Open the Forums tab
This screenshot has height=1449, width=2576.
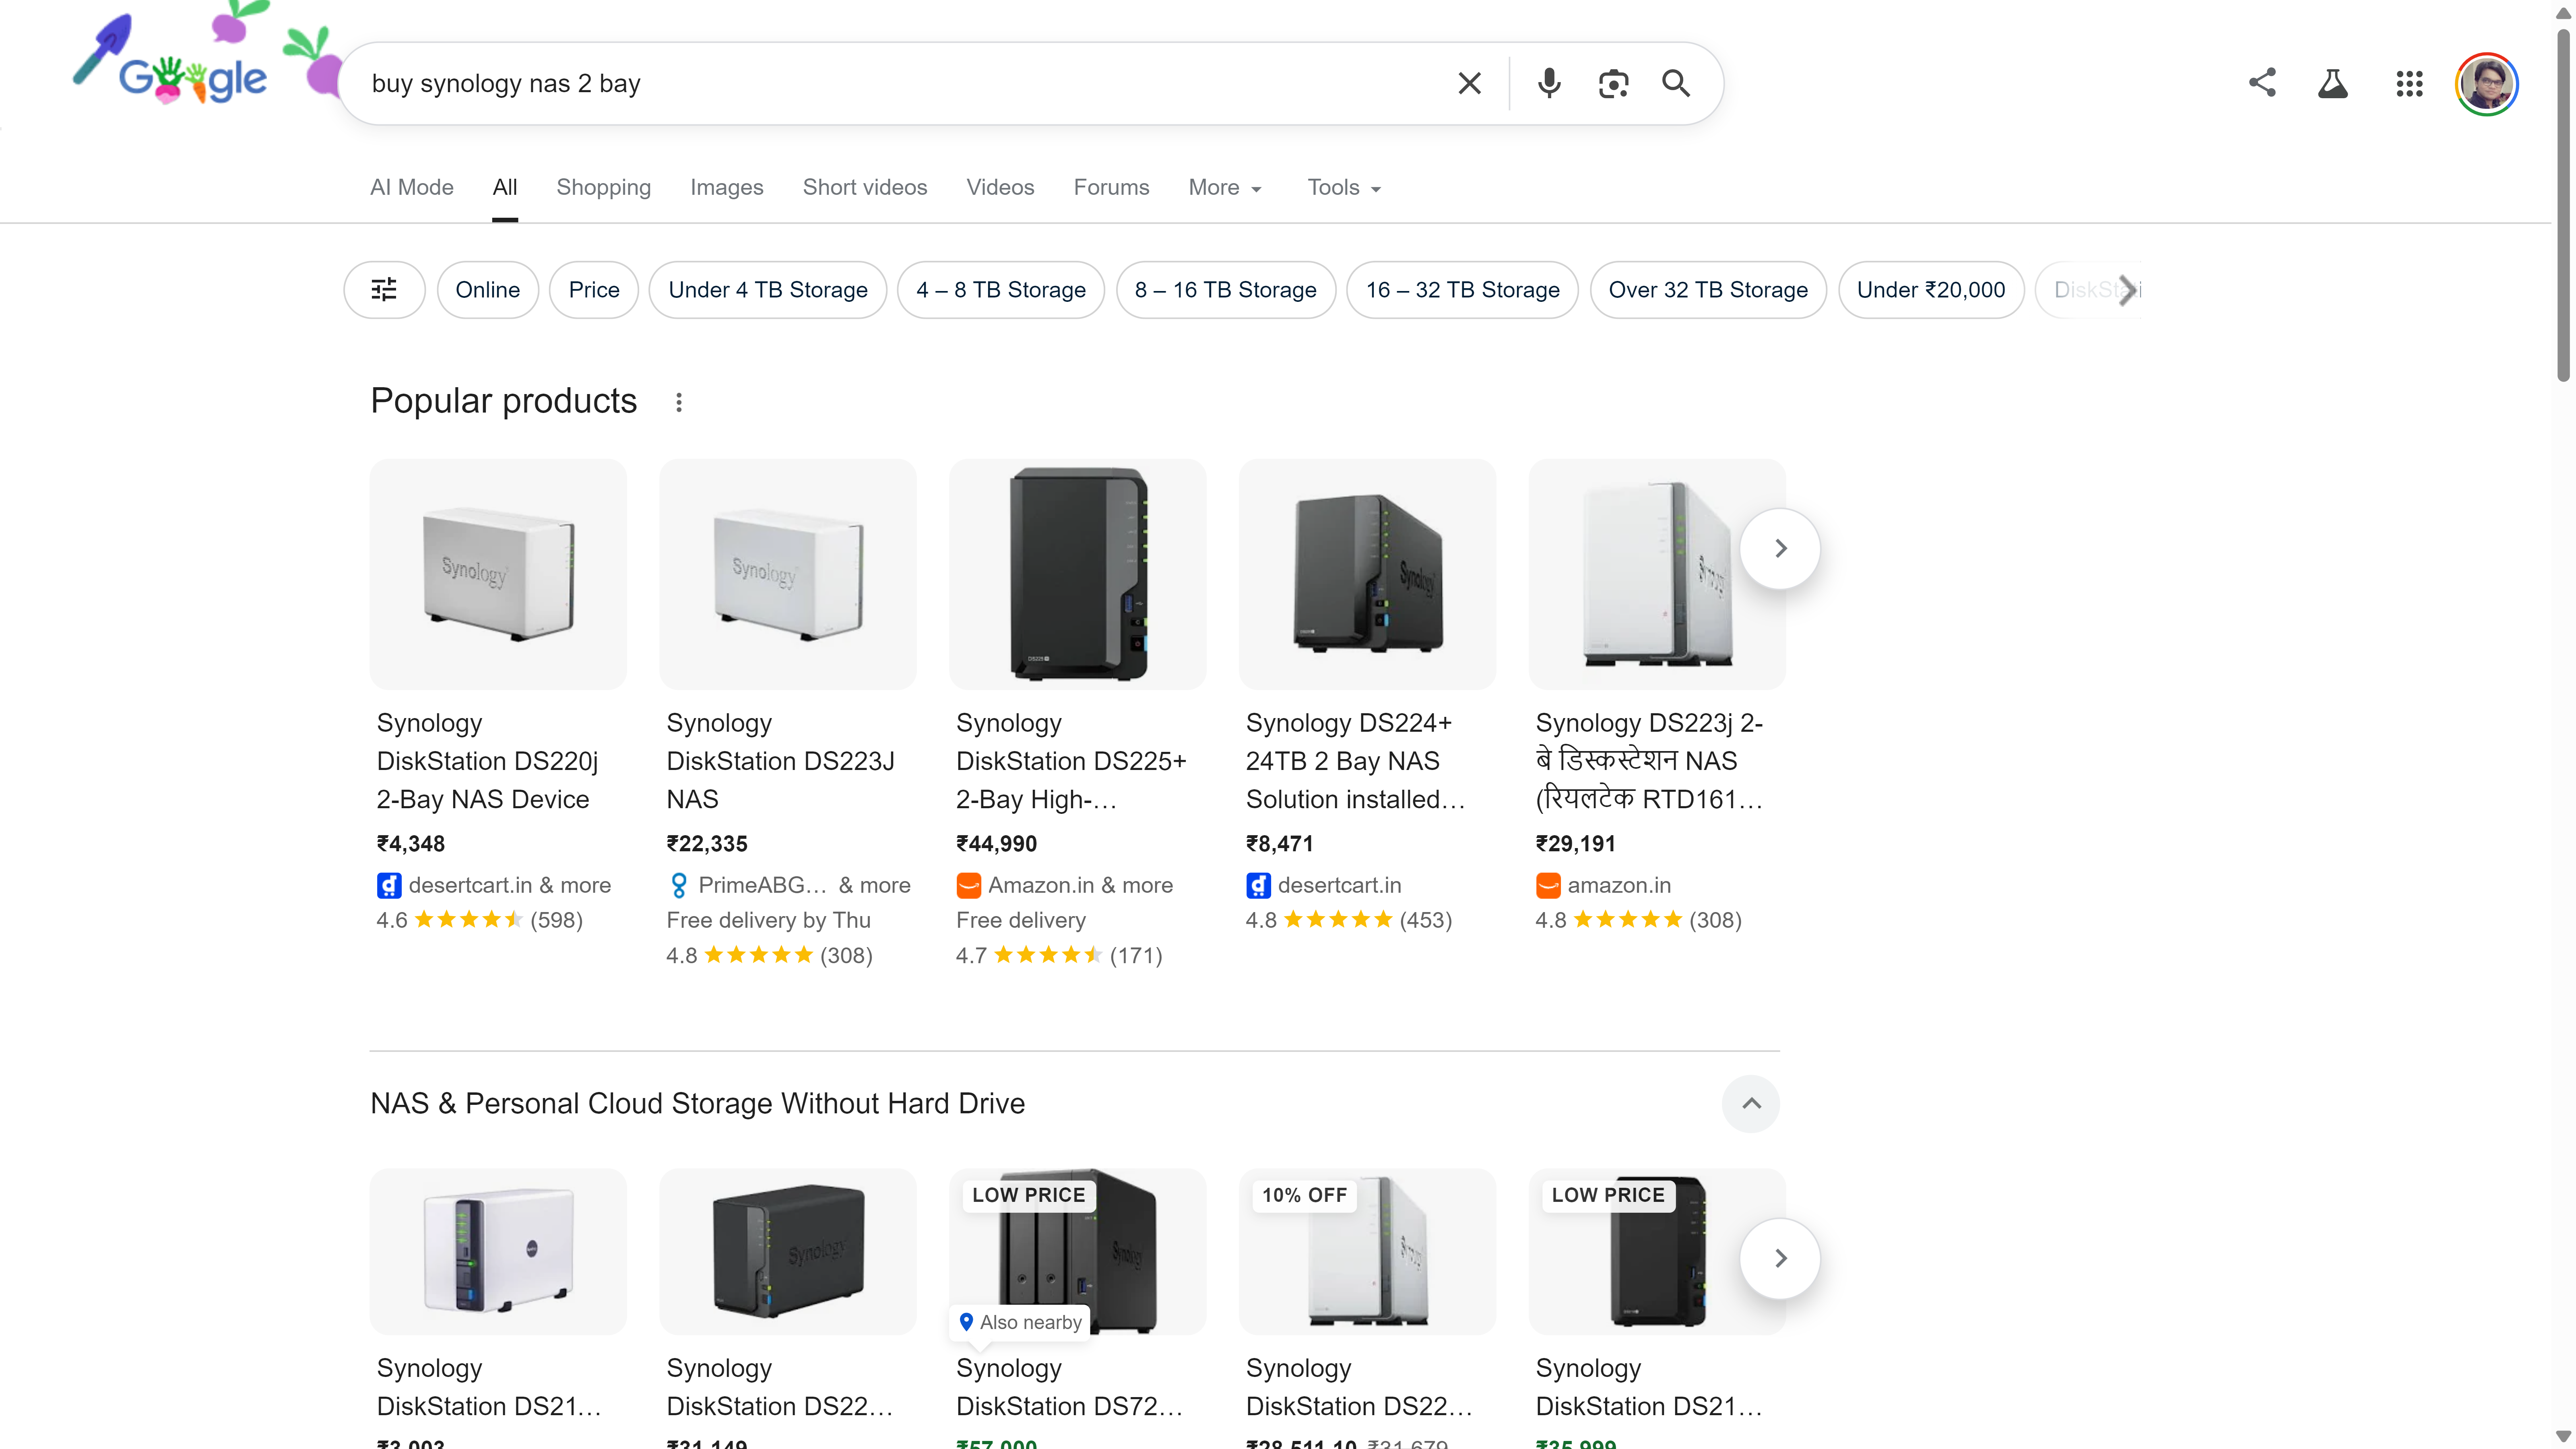[x=1111, y=188]
